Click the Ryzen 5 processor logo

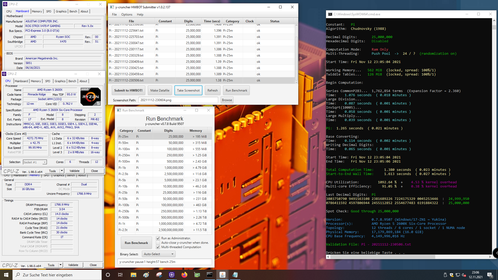tap(91, 96)
